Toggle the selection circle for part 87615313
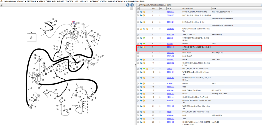This screenshot has height=125, width=262. (138, 53)
